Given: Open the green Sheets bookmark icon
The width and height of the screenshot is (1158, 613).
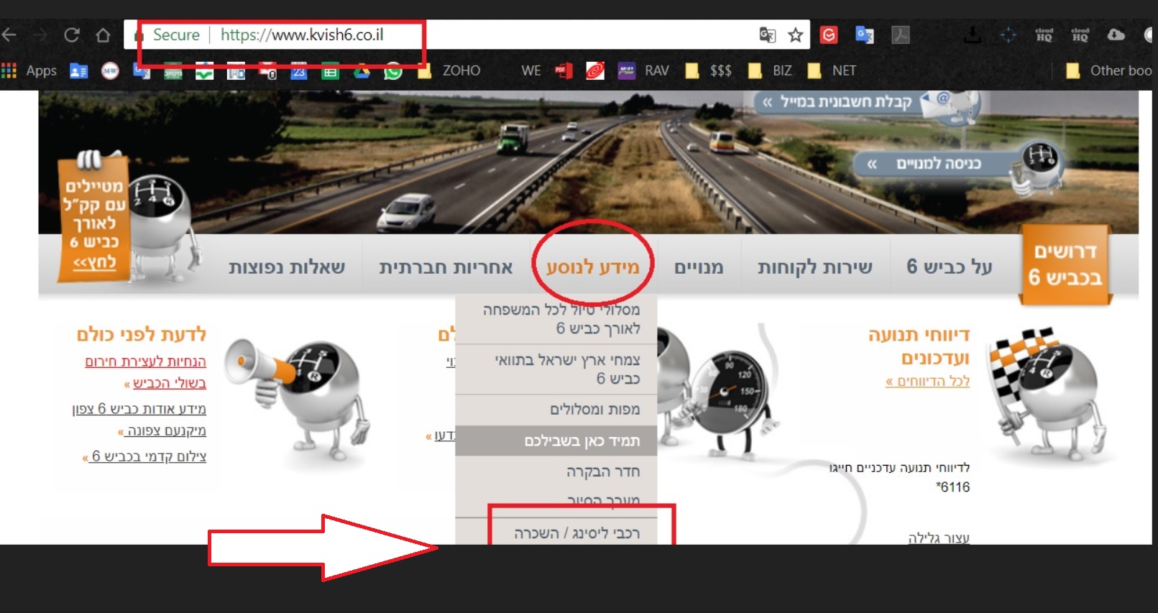Looking at the screenshot, I should pos(330,71).
